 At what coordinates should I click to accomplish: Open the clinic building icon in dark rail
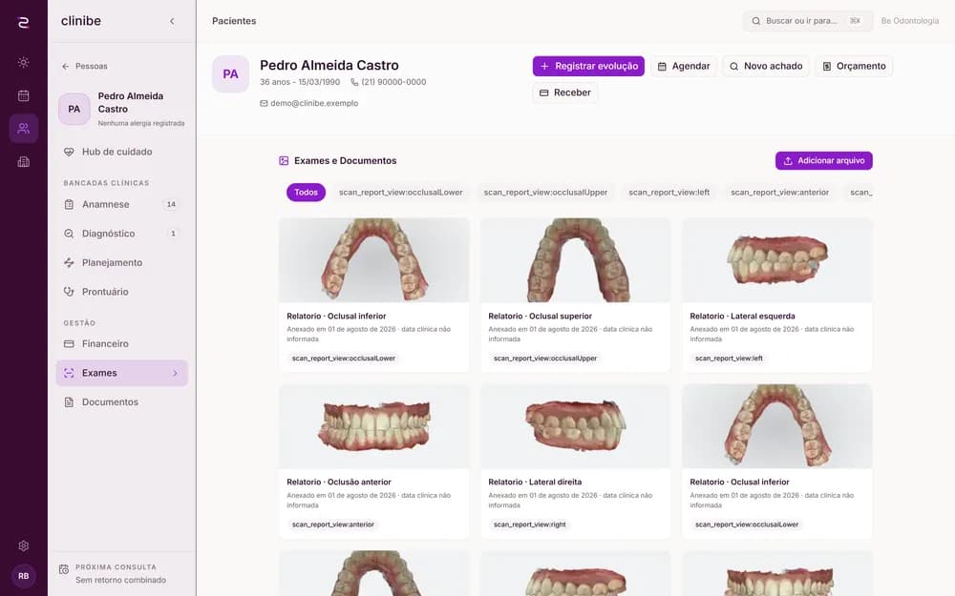[23, 161]
